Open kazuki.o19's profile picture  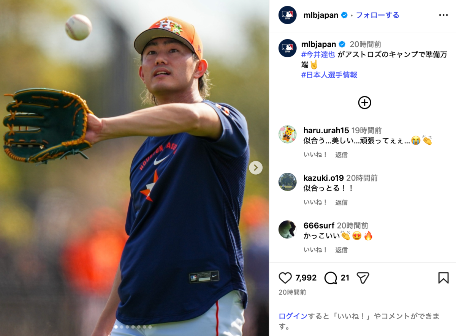coord(287,181)
